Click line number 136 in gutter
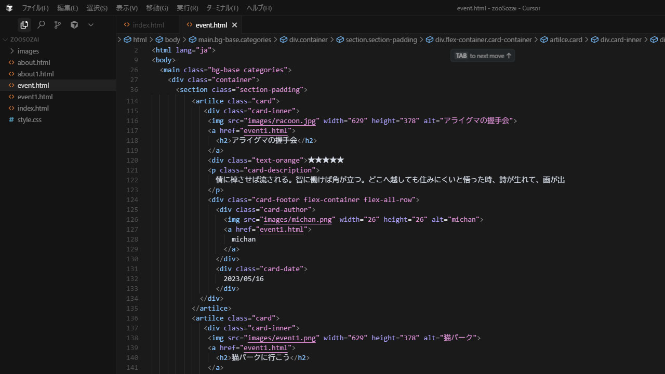Screen dimensions: 665x374 [132, 318]
